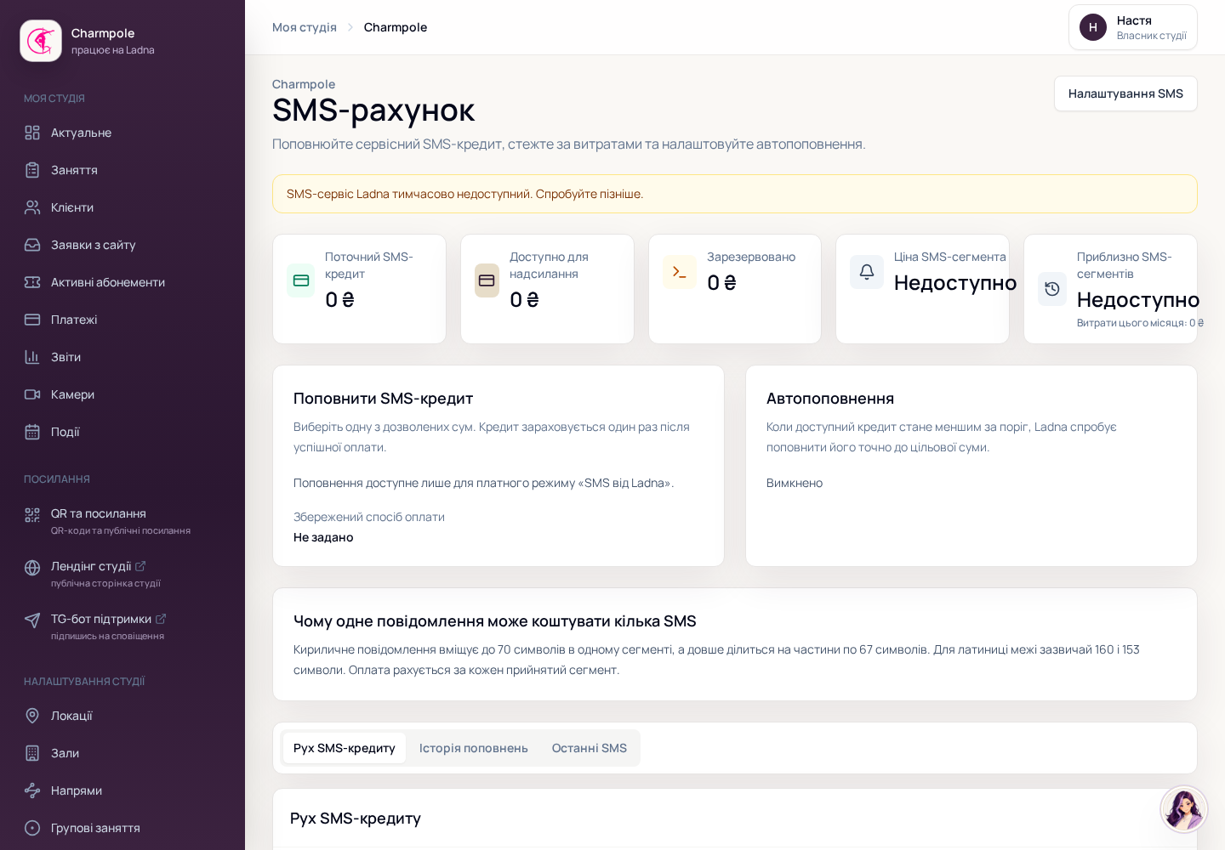Open Лендінг студії public page link
1225x850 pixels.
(122, 574)
